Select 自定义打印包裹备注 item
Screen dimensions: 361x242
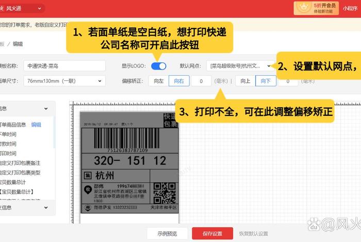pyautogui.click(x=20, y=163)
